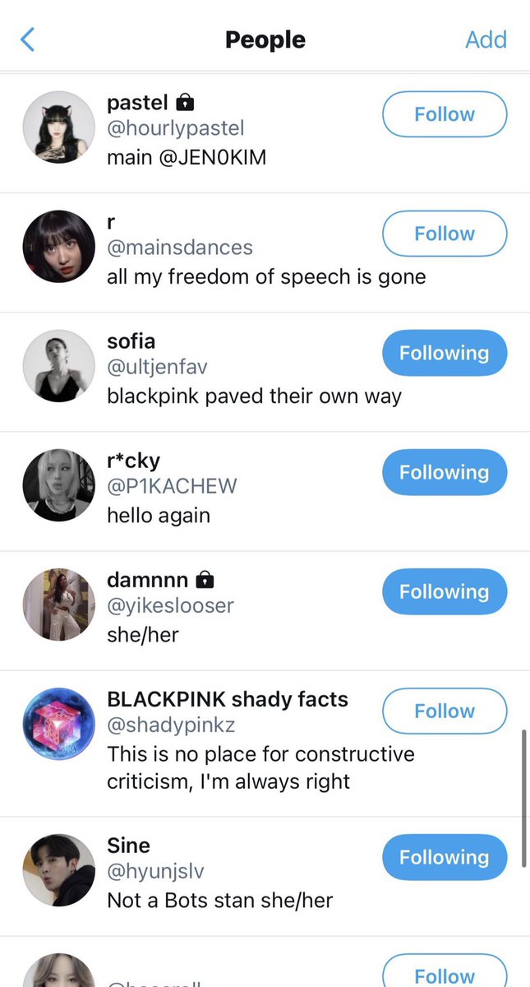530x987 pixels.
Task: Toggle Following for Sine @hyunjslv
Action: pyautogui.click(x=445, y=857)
